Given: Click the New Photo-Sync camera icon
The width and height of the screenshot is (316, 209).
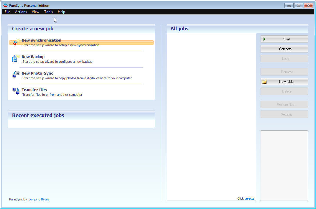Looking at the screenshot, I should coord(16,75).
